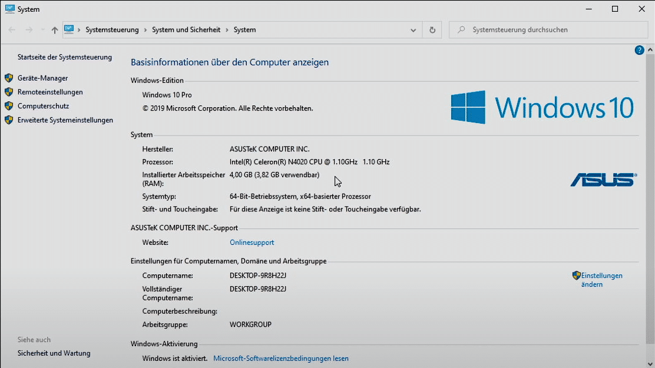Click the Stift- oder Toucheingabe availability text
Viewport: 655px width, 368px height.
(x=325, y=209)
